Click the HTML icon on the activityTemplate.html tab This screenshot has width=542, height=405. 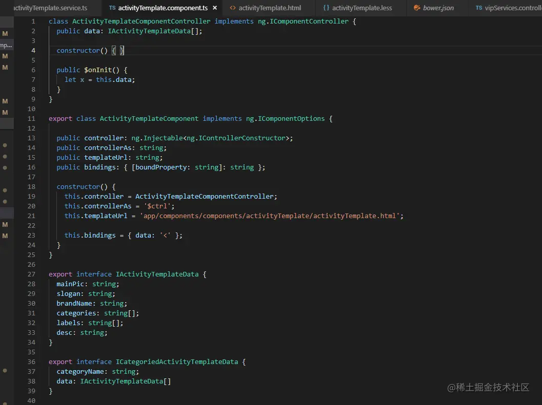[233, 8]
